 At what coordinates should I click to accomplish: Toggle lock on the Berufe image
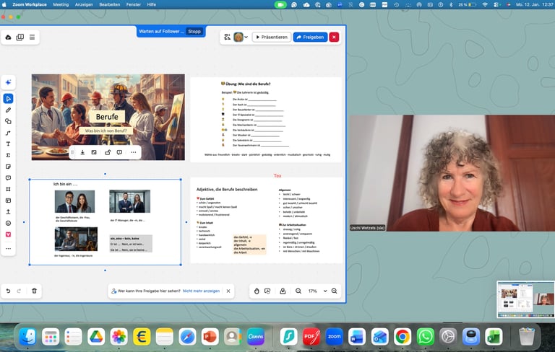[108, 152]
